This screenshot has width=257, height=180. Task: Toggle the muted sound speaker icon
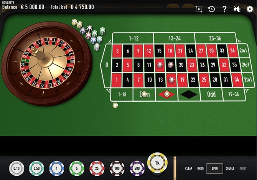(x=237, y=9)
